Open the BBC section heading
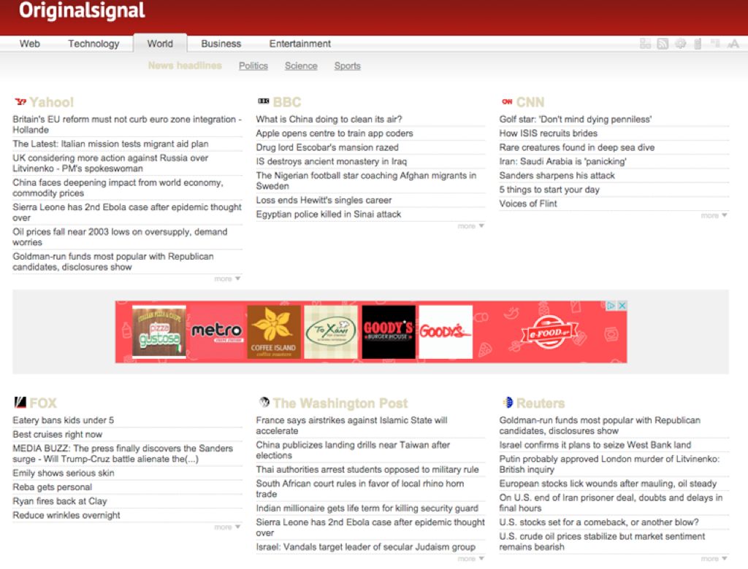Image resolution: width=748 pixels, height=569 pixels. [287, 102]
